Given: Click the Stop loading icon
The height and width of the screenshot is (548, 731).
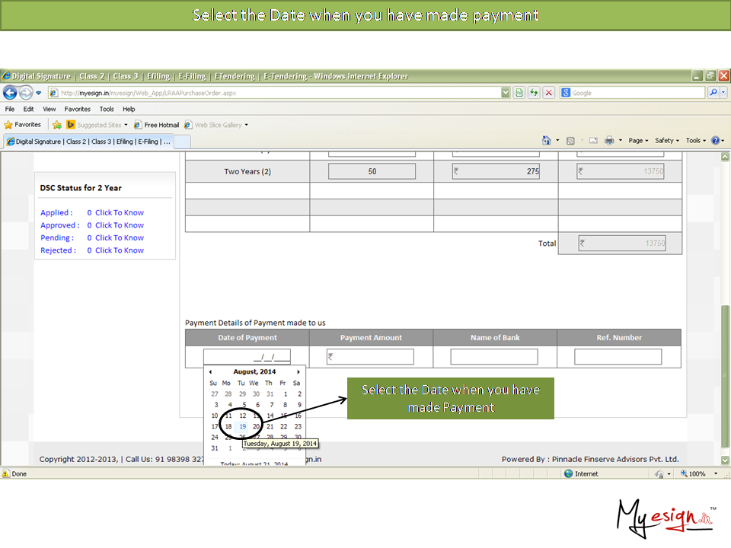Looking at the screenshot, I should [x=548, y=93].
